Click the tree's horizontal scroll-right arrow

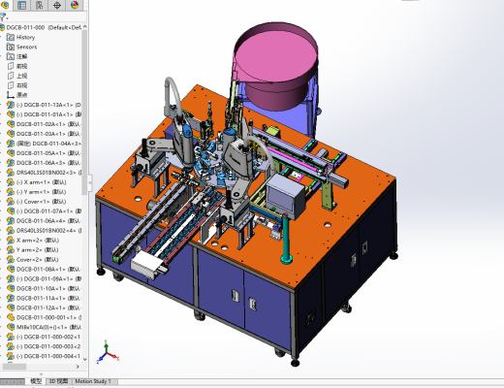coord(78,367)
